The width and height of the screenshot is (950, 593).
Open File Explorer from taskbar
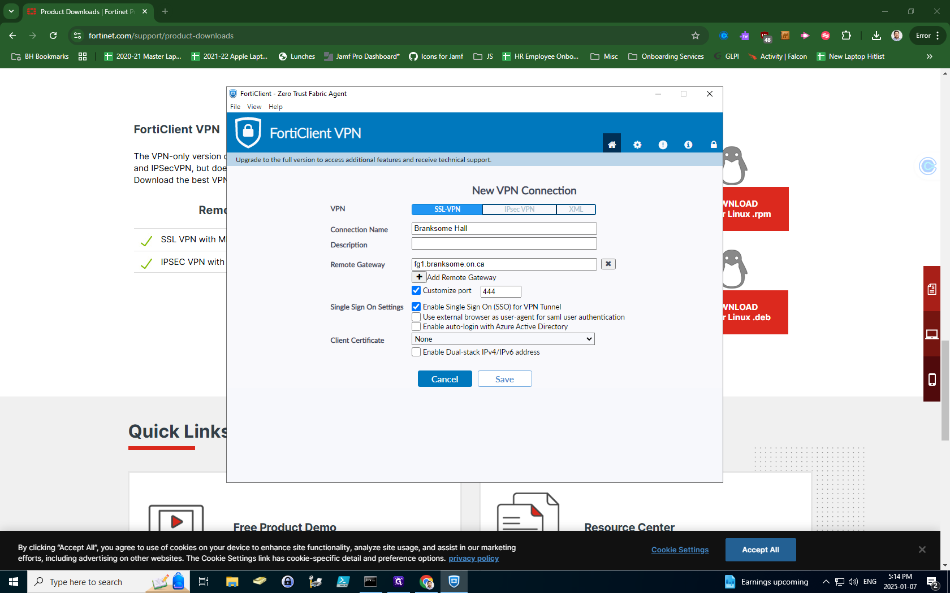[x=232, y=582]
